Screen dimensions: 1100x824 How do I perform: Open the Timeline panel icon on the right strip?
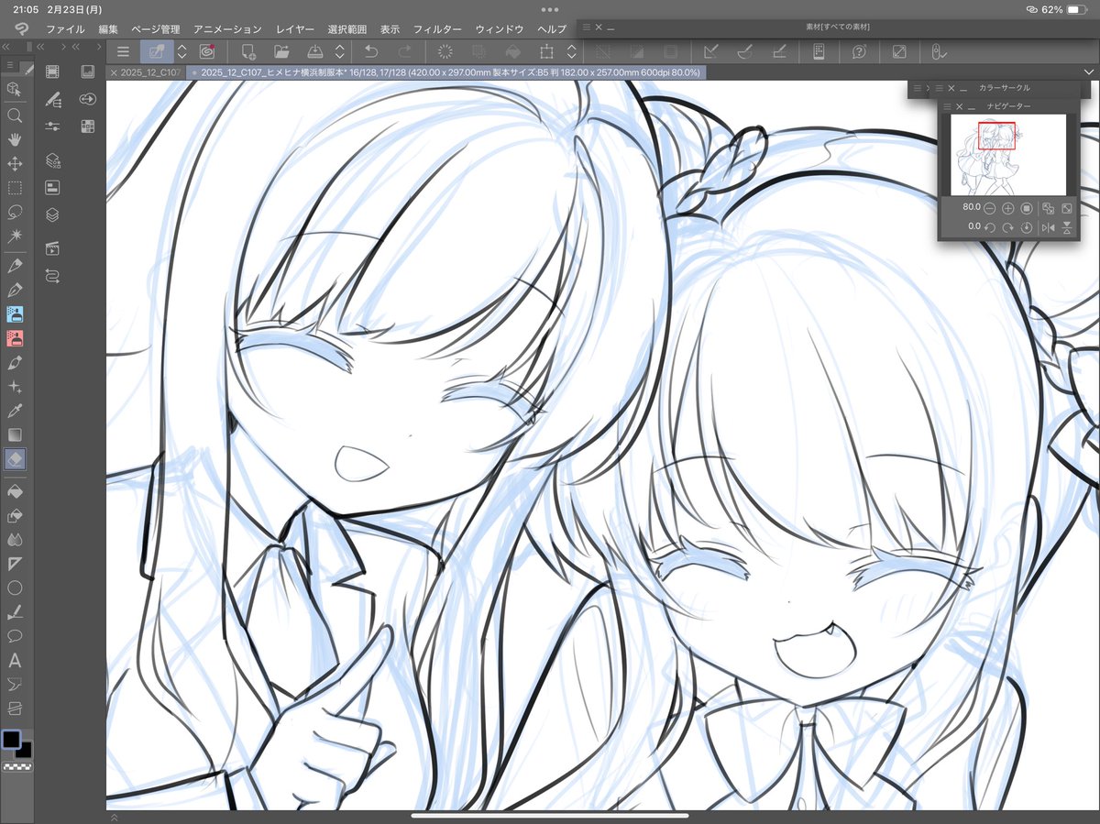52,71
